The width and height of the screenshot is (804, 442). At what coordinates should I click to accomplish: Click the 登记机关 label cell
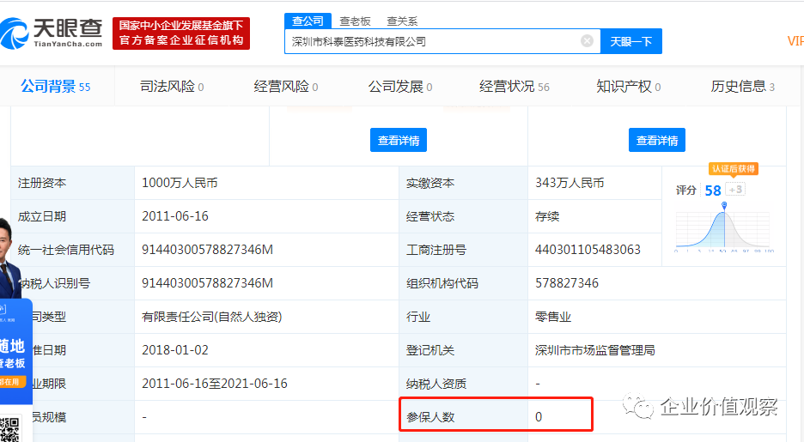point(464,350)
